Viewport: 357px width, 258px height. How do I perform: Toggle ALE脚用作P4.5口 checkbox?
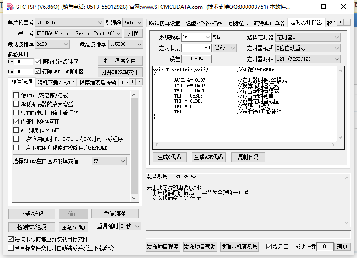pyautogui.click(x=16, y=130)
